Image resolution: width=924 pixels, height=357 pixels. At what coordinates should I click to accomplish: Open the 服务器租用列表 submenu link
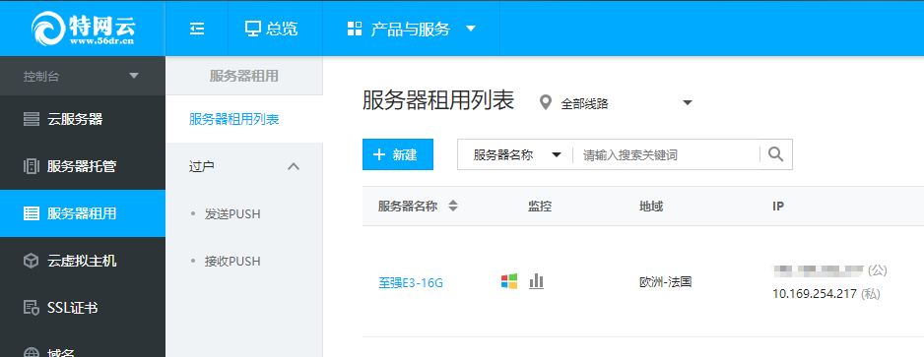tap(233, 119)
